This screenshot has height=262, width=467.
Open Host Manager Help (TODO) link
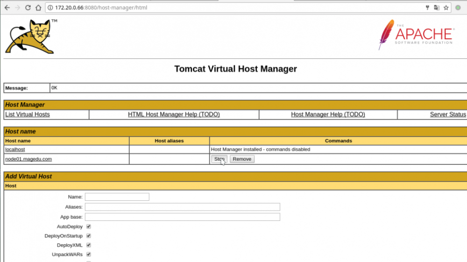pos(328,114)
